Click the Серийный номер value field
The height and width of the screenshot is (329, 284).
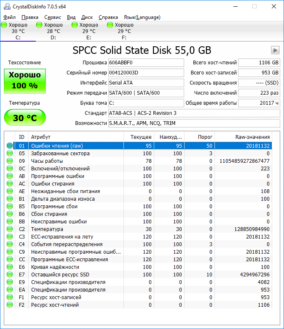(146, 73)
